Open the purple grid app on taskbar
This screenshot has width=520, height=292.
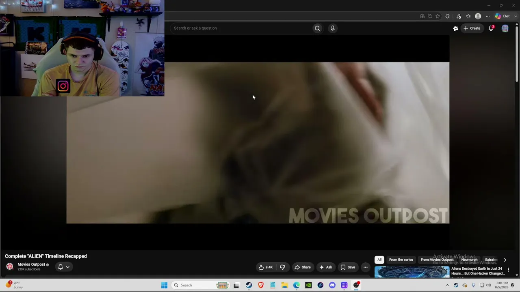(344, 285)
